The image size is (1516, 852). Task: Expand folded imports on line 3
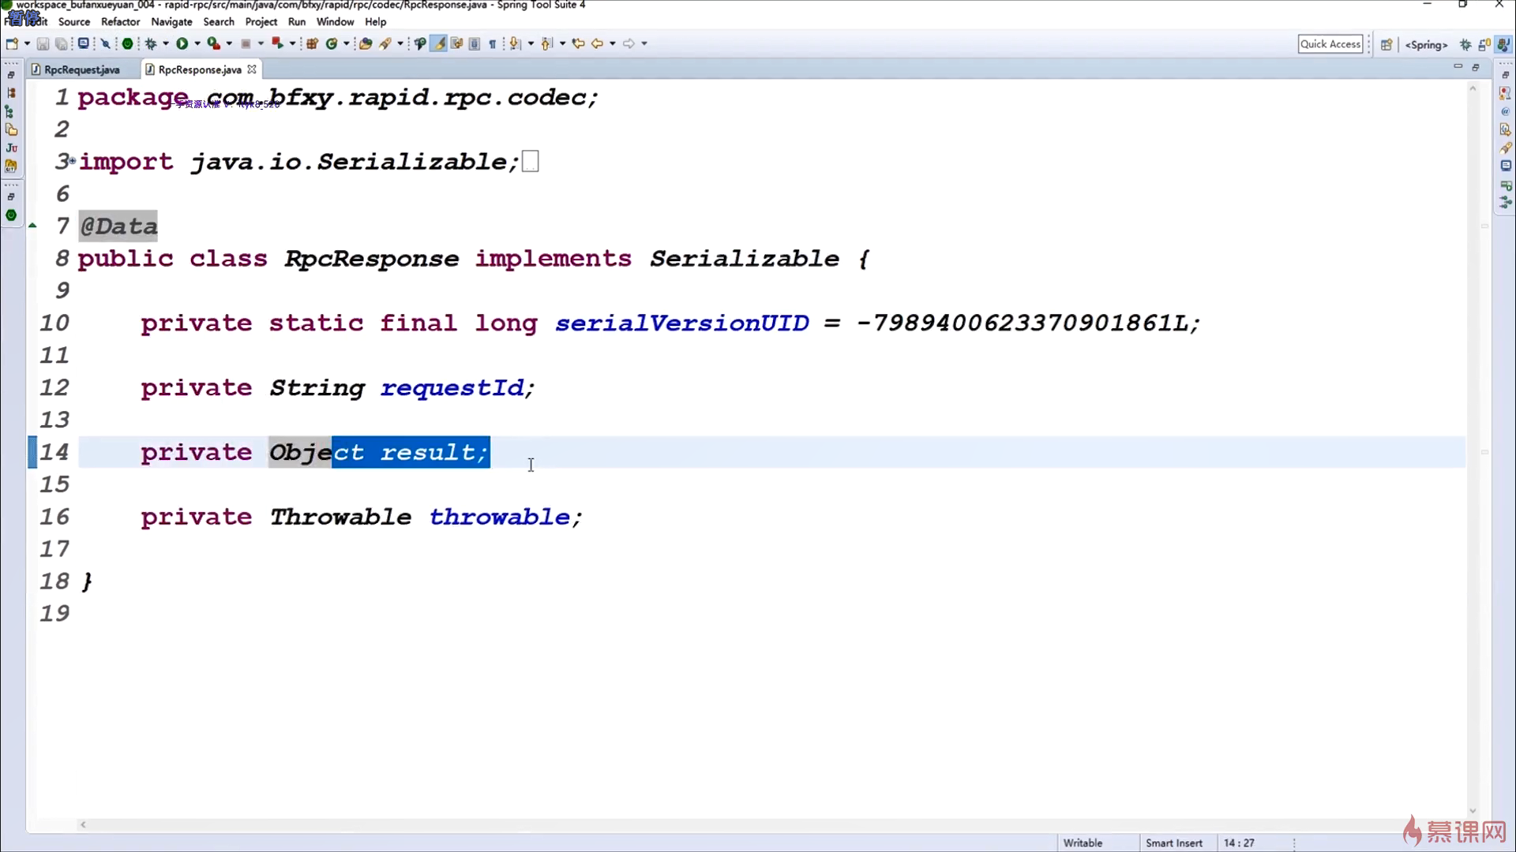pos(72,161)
